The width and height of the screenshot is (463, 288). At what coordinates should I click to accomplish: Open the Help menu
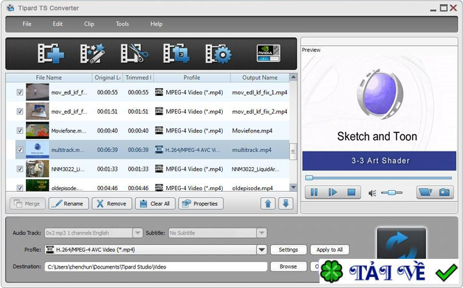tap(156, 24)
